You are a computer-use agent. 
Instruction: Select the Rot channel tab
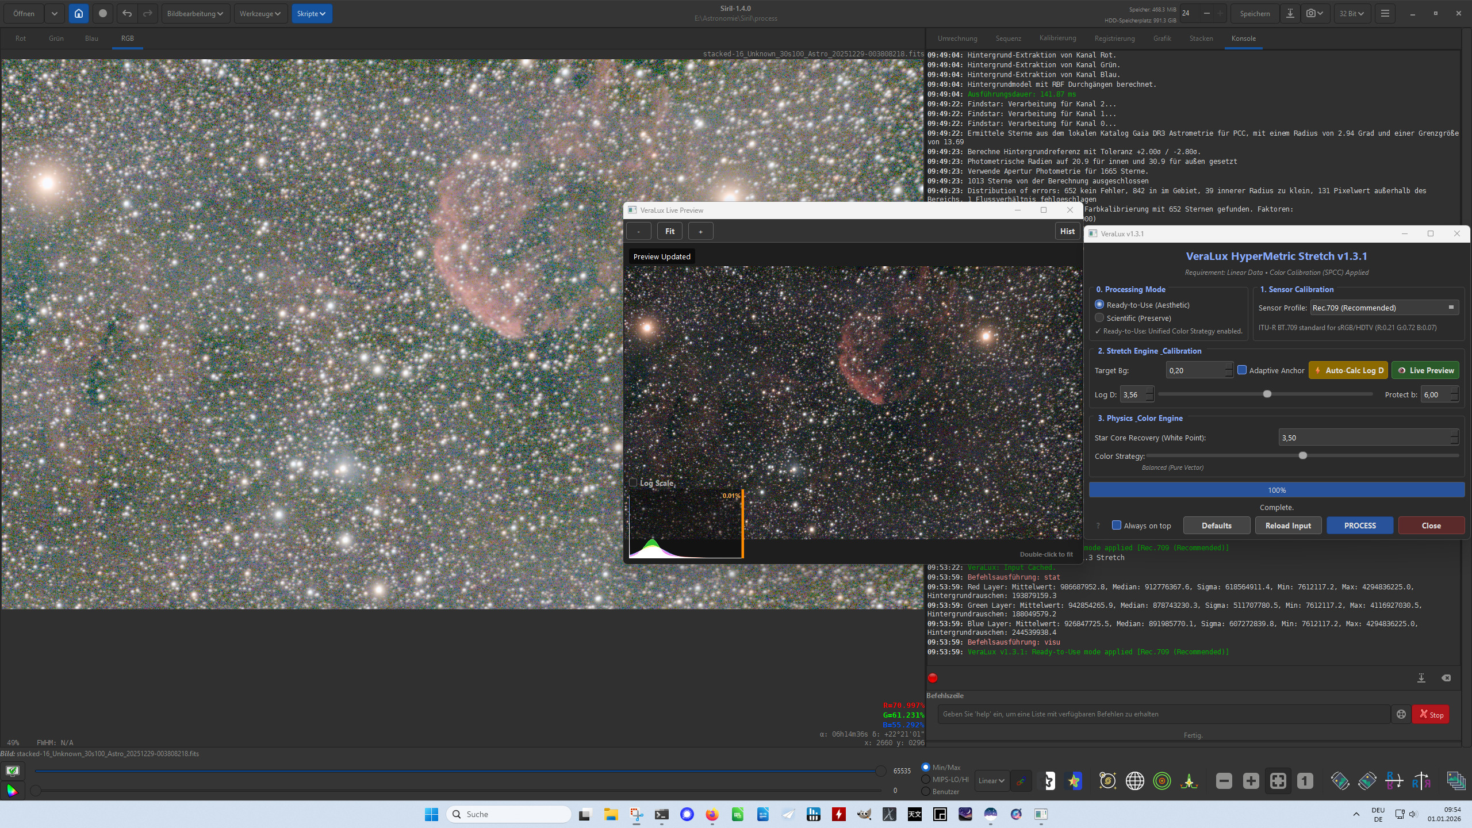(x=21, y=39)
